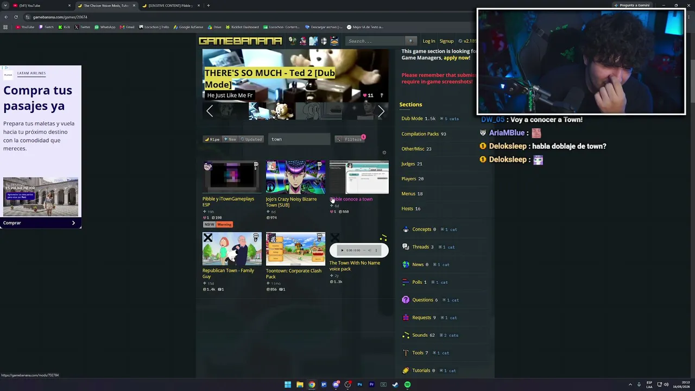
Task: Open the Signup link
Action: [446, 41]
